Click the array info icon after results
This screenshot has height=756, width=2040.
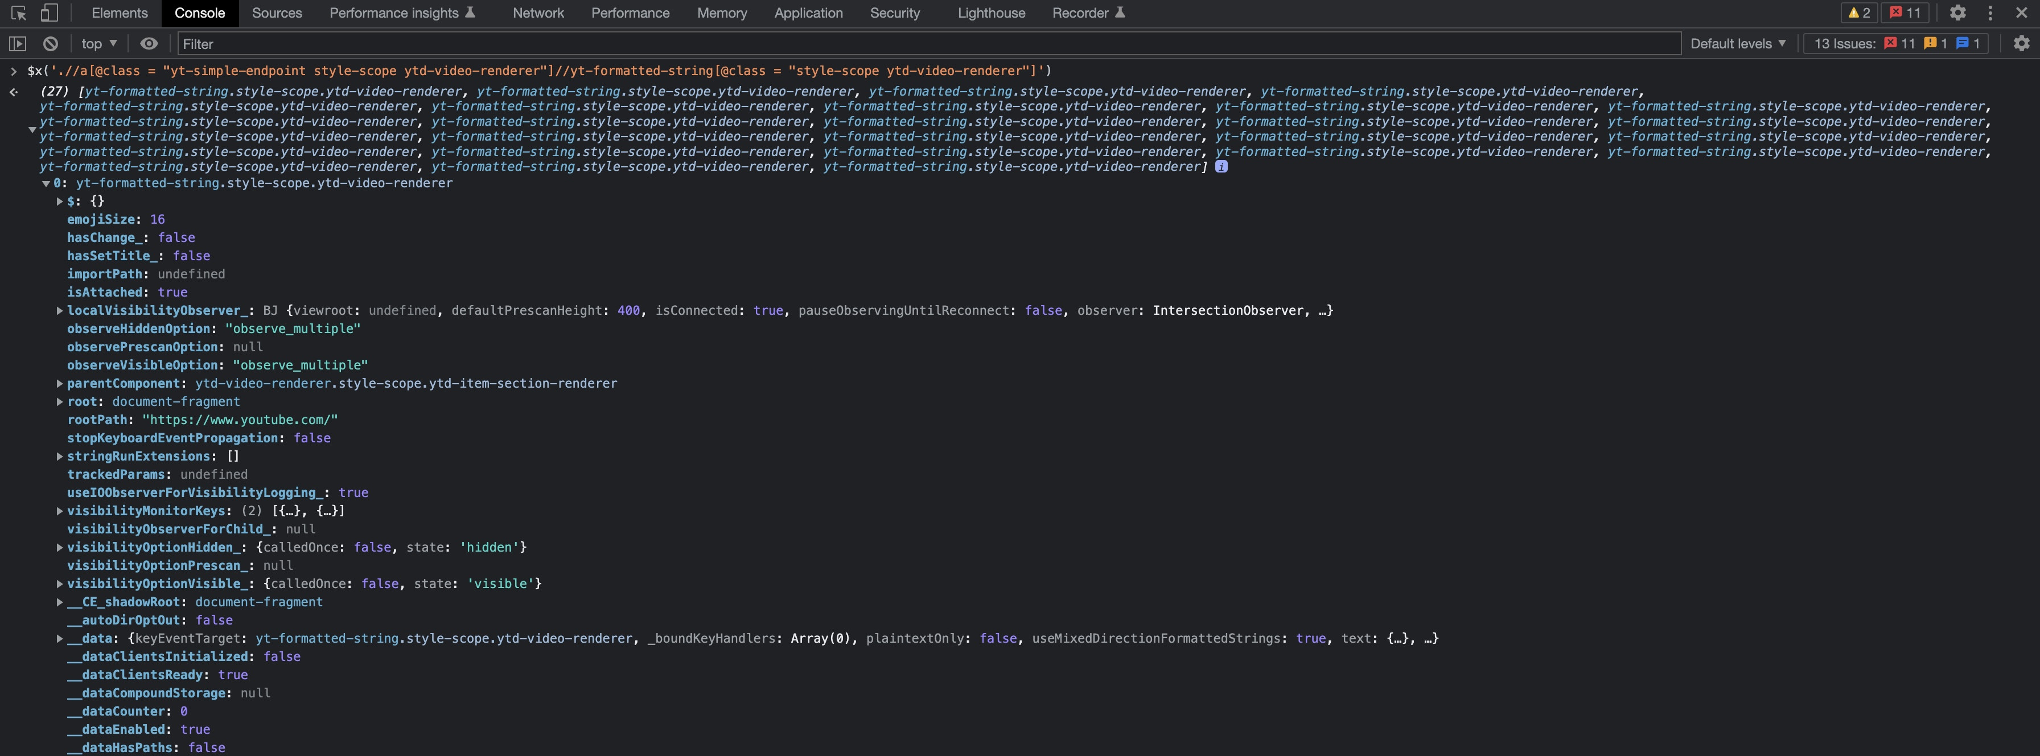click(1221, 166)
